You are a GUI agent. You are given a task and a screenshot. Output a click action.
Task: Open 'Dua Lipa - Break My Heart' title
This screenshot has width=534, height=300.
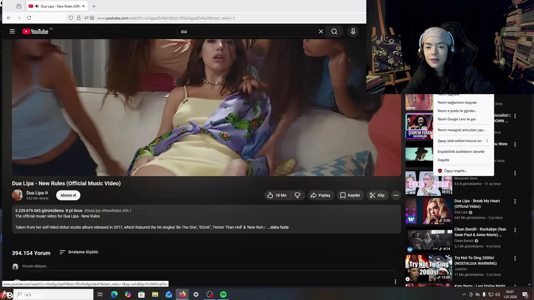477,204
